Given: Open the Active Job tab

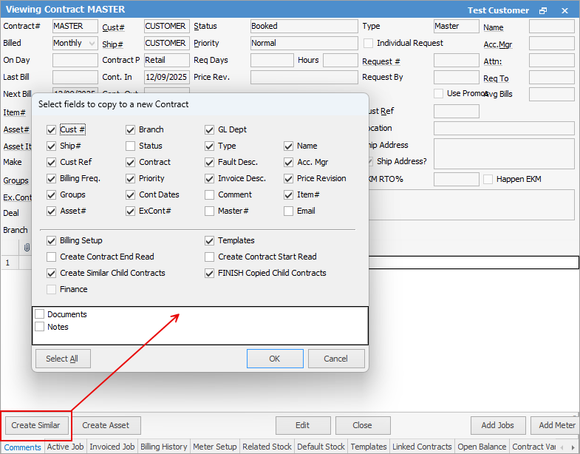Looking at the screenshot, I should click(66, 447).
